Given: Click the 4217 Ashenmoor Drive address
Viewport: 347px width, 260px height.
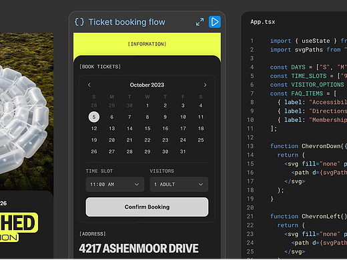Looking at the screenshot, I should [x=139, y=249].
